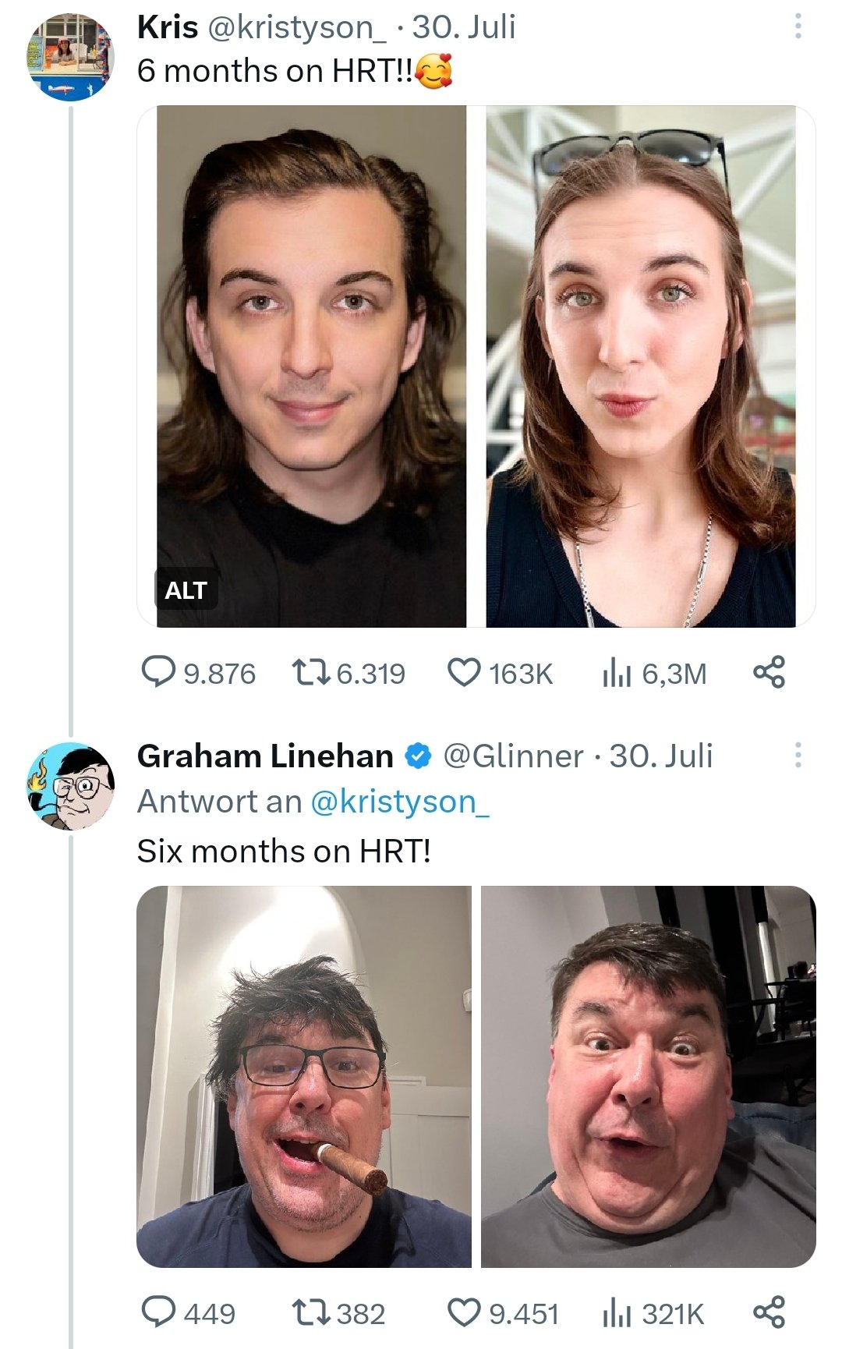The image size is (842, 1349).
Task: Reply to Graham Linehan's tweet
Action: coord(188,1313)
